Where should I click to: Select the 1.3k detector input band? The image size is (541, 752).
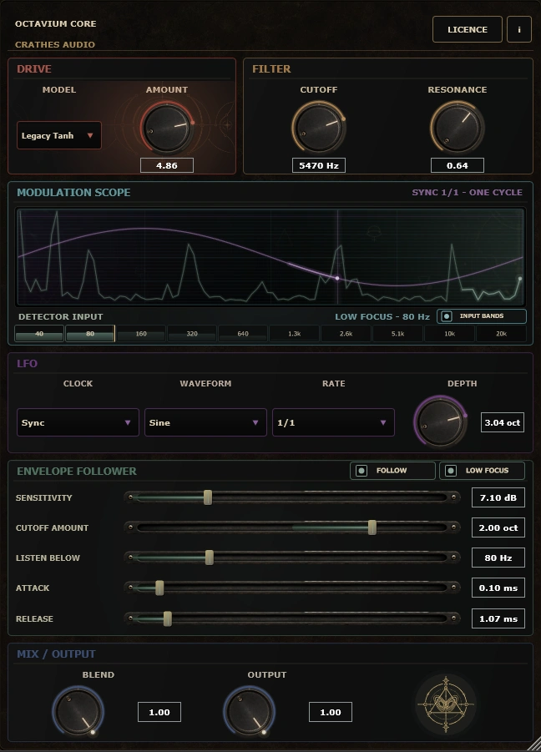295,333
